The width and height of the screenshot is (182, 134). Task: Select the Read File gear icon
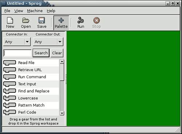click(9, 63)
